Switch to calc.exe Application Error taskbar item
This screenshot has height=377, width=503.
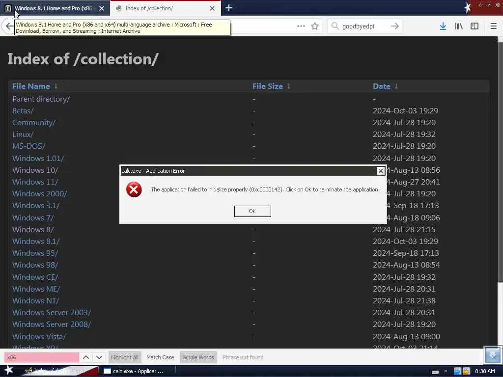click(138, 371)
